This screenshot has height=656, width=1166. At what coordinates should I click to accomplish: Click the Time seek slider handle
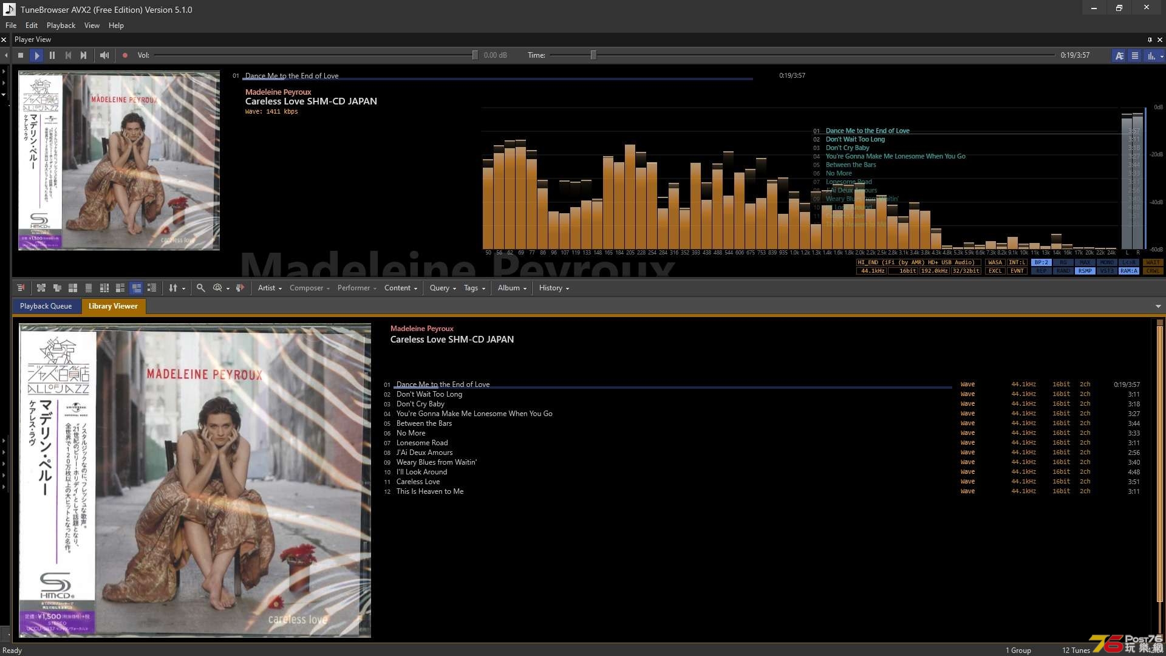pyautogui.click(x=593, y=55)
